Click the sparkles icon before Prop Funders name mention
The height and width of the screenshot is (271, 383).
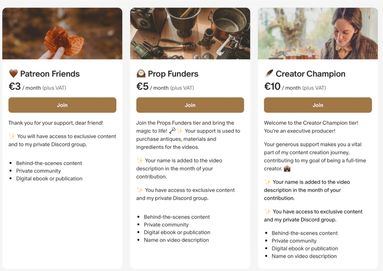pyautogui.click(x=140, y=160)
